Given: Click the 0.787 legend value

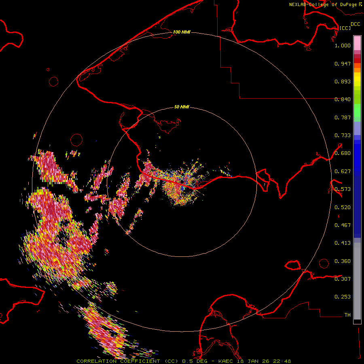Looking at the screenshot, I should 343,117.
